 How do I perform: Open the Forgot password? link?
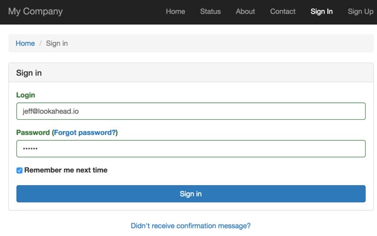click(x=85, y=132)
